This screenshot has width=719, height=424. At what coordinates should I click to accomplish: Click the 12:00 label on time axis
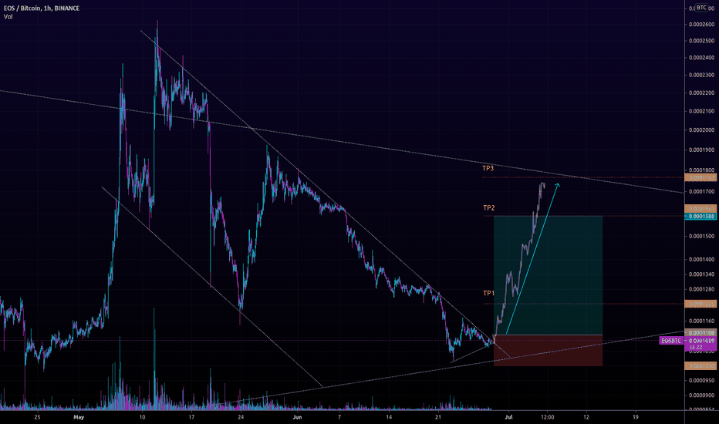click(548, 417)
